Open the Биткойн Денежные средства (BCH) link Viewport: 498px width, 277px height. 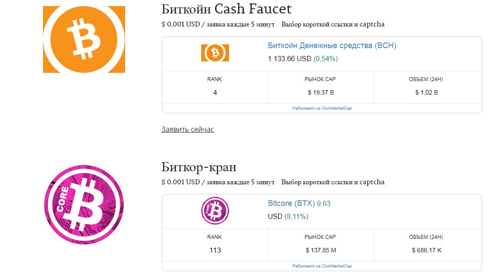(332, 46)
